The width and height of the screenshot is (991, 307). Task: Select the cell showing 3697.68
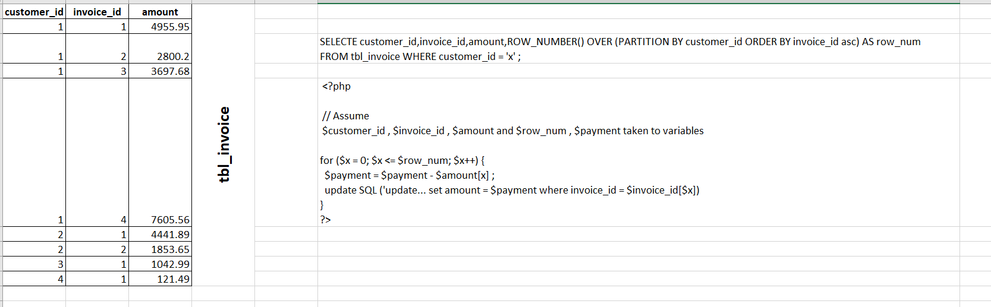tap(160, 71)
